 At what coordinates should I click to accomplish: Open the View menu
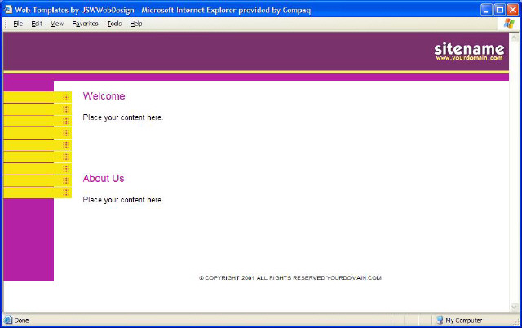coord(57,24)
